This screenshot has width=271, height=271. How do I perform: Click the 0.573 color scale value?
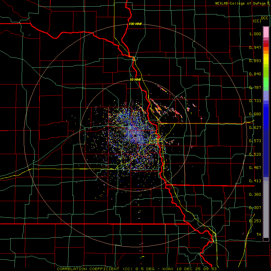pos(255,141)
